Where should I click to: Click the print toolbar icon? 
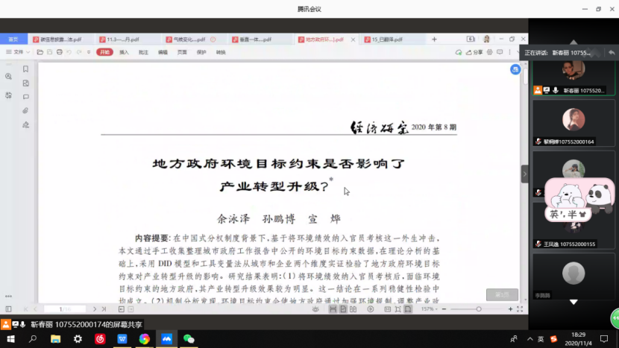pyautogui.click(x=59, y=52)
